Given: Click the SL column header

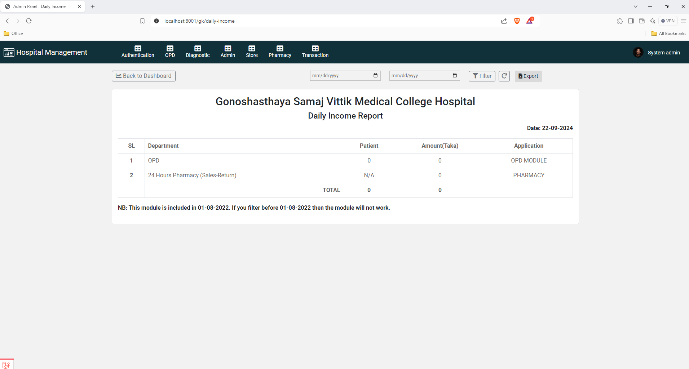Looking at the screenshot, I should (131, 146).
